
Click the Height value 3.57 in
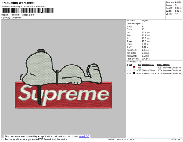pyautogui.click(x=178, y=8)
